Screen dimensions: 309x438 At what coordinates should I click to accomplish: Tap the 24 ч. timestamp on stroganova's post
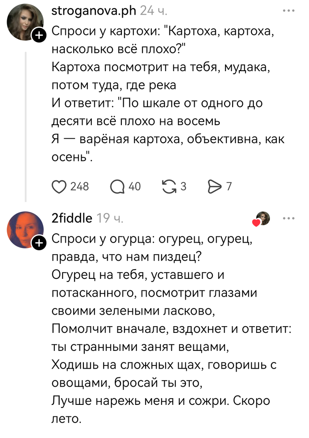[154, 11]
